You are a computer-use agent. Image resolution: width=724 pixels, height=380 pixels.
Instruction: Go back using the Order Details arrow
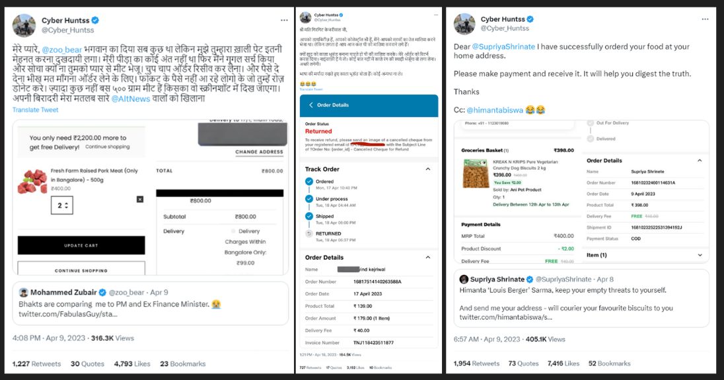[x=311, y=105]
